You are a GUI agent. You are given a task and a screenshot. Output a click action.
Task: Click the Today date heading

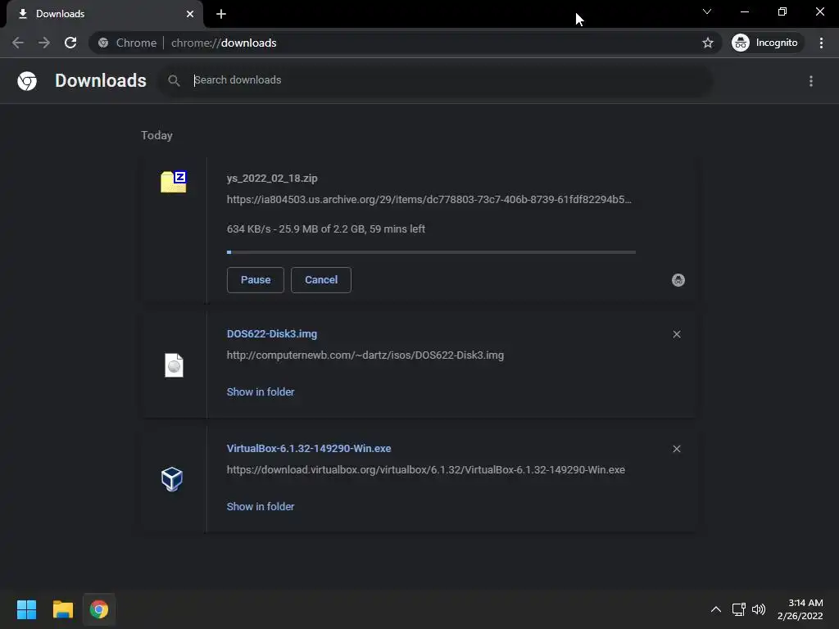tap(156, 135)
